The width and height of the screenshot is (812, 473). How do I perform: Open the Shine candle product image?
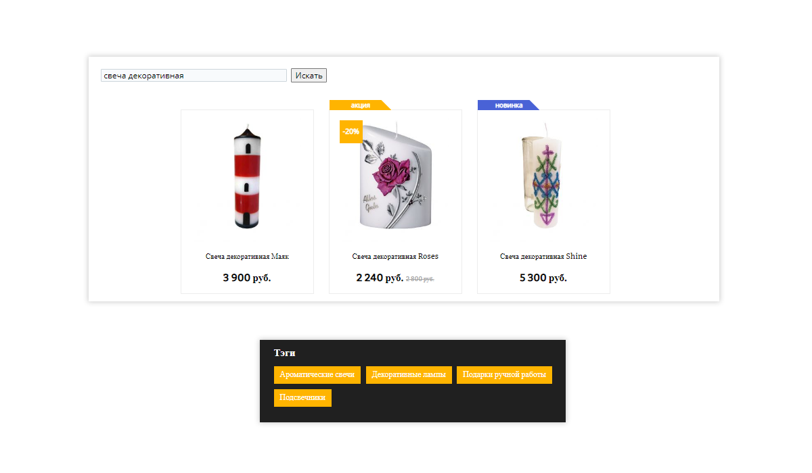(x=543, y=176)
